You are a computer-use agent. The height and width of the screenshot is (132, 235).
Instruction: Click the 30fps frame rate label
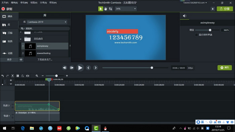[190, 68]
